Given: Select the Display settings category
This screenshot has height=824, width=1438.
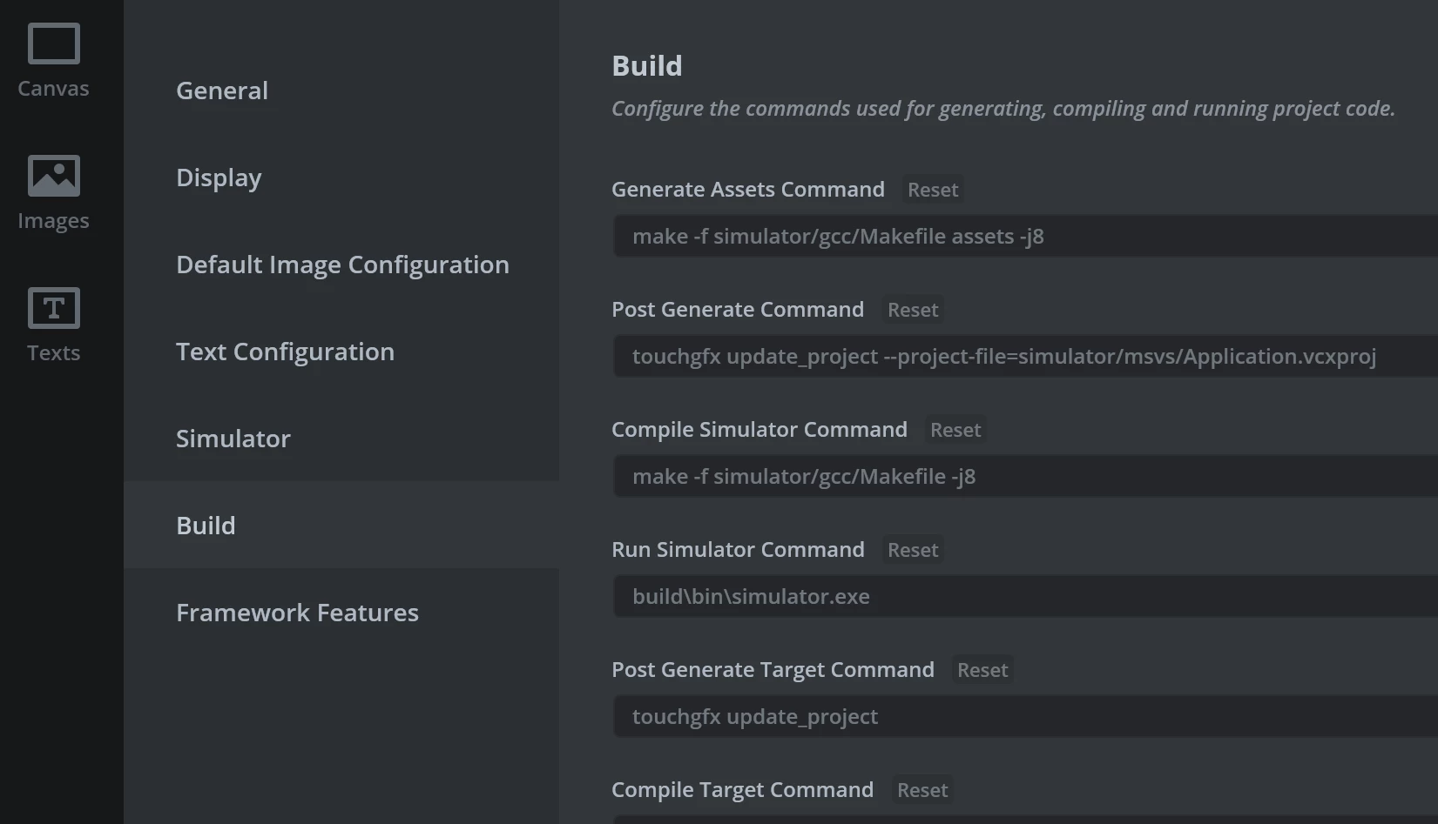Looking at the screenshot, I should [x=341, y=177].
